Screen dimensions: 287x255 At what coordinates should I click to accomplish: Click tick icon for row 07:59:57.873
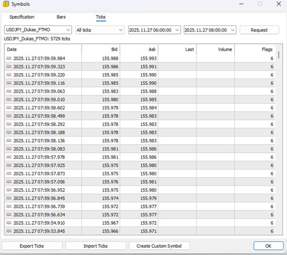pos(9,174)
